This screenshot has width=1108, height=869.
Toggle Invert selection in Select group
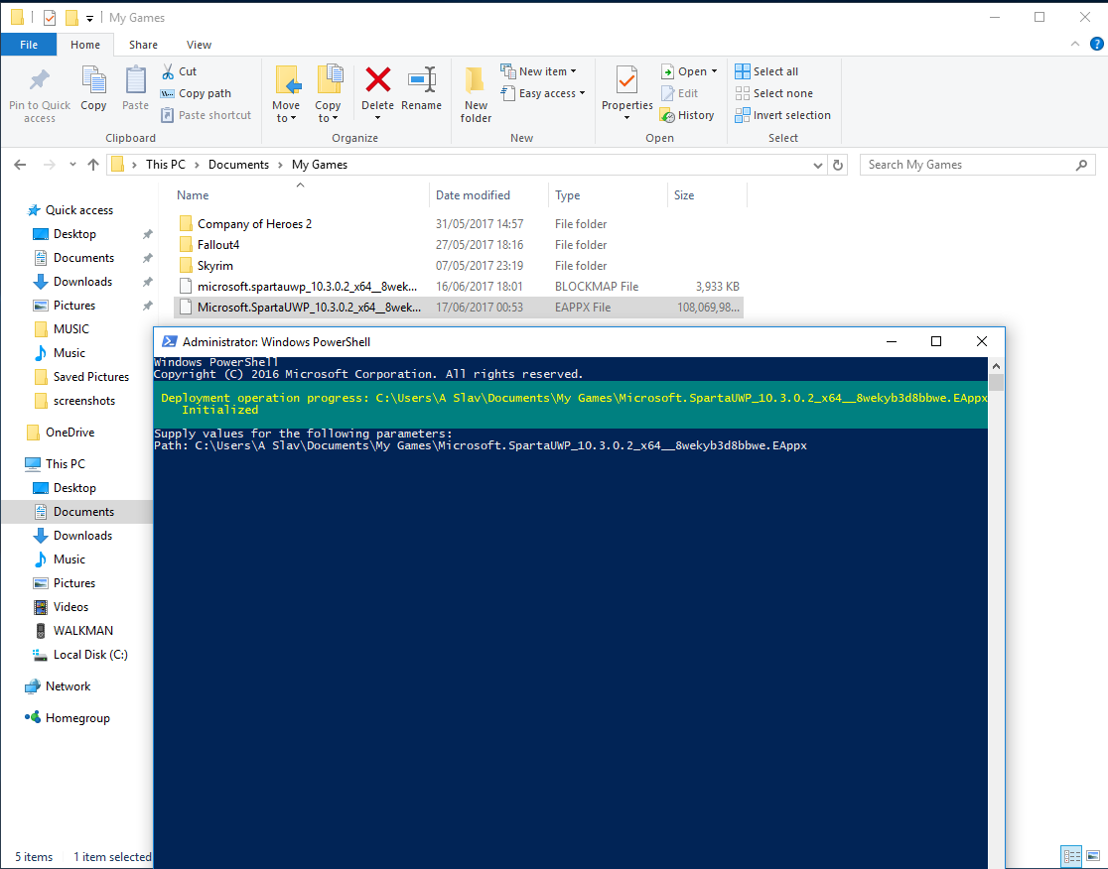pos(782,115)
